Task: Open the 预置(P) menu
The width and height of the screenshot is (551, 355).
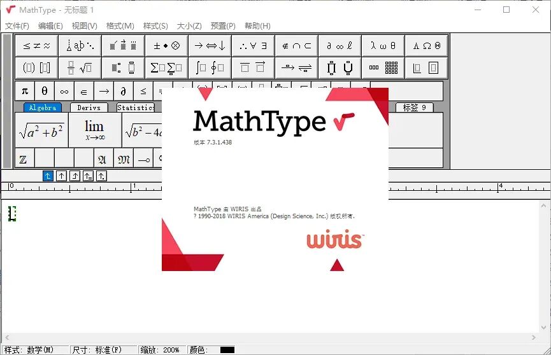Action: 223,25
